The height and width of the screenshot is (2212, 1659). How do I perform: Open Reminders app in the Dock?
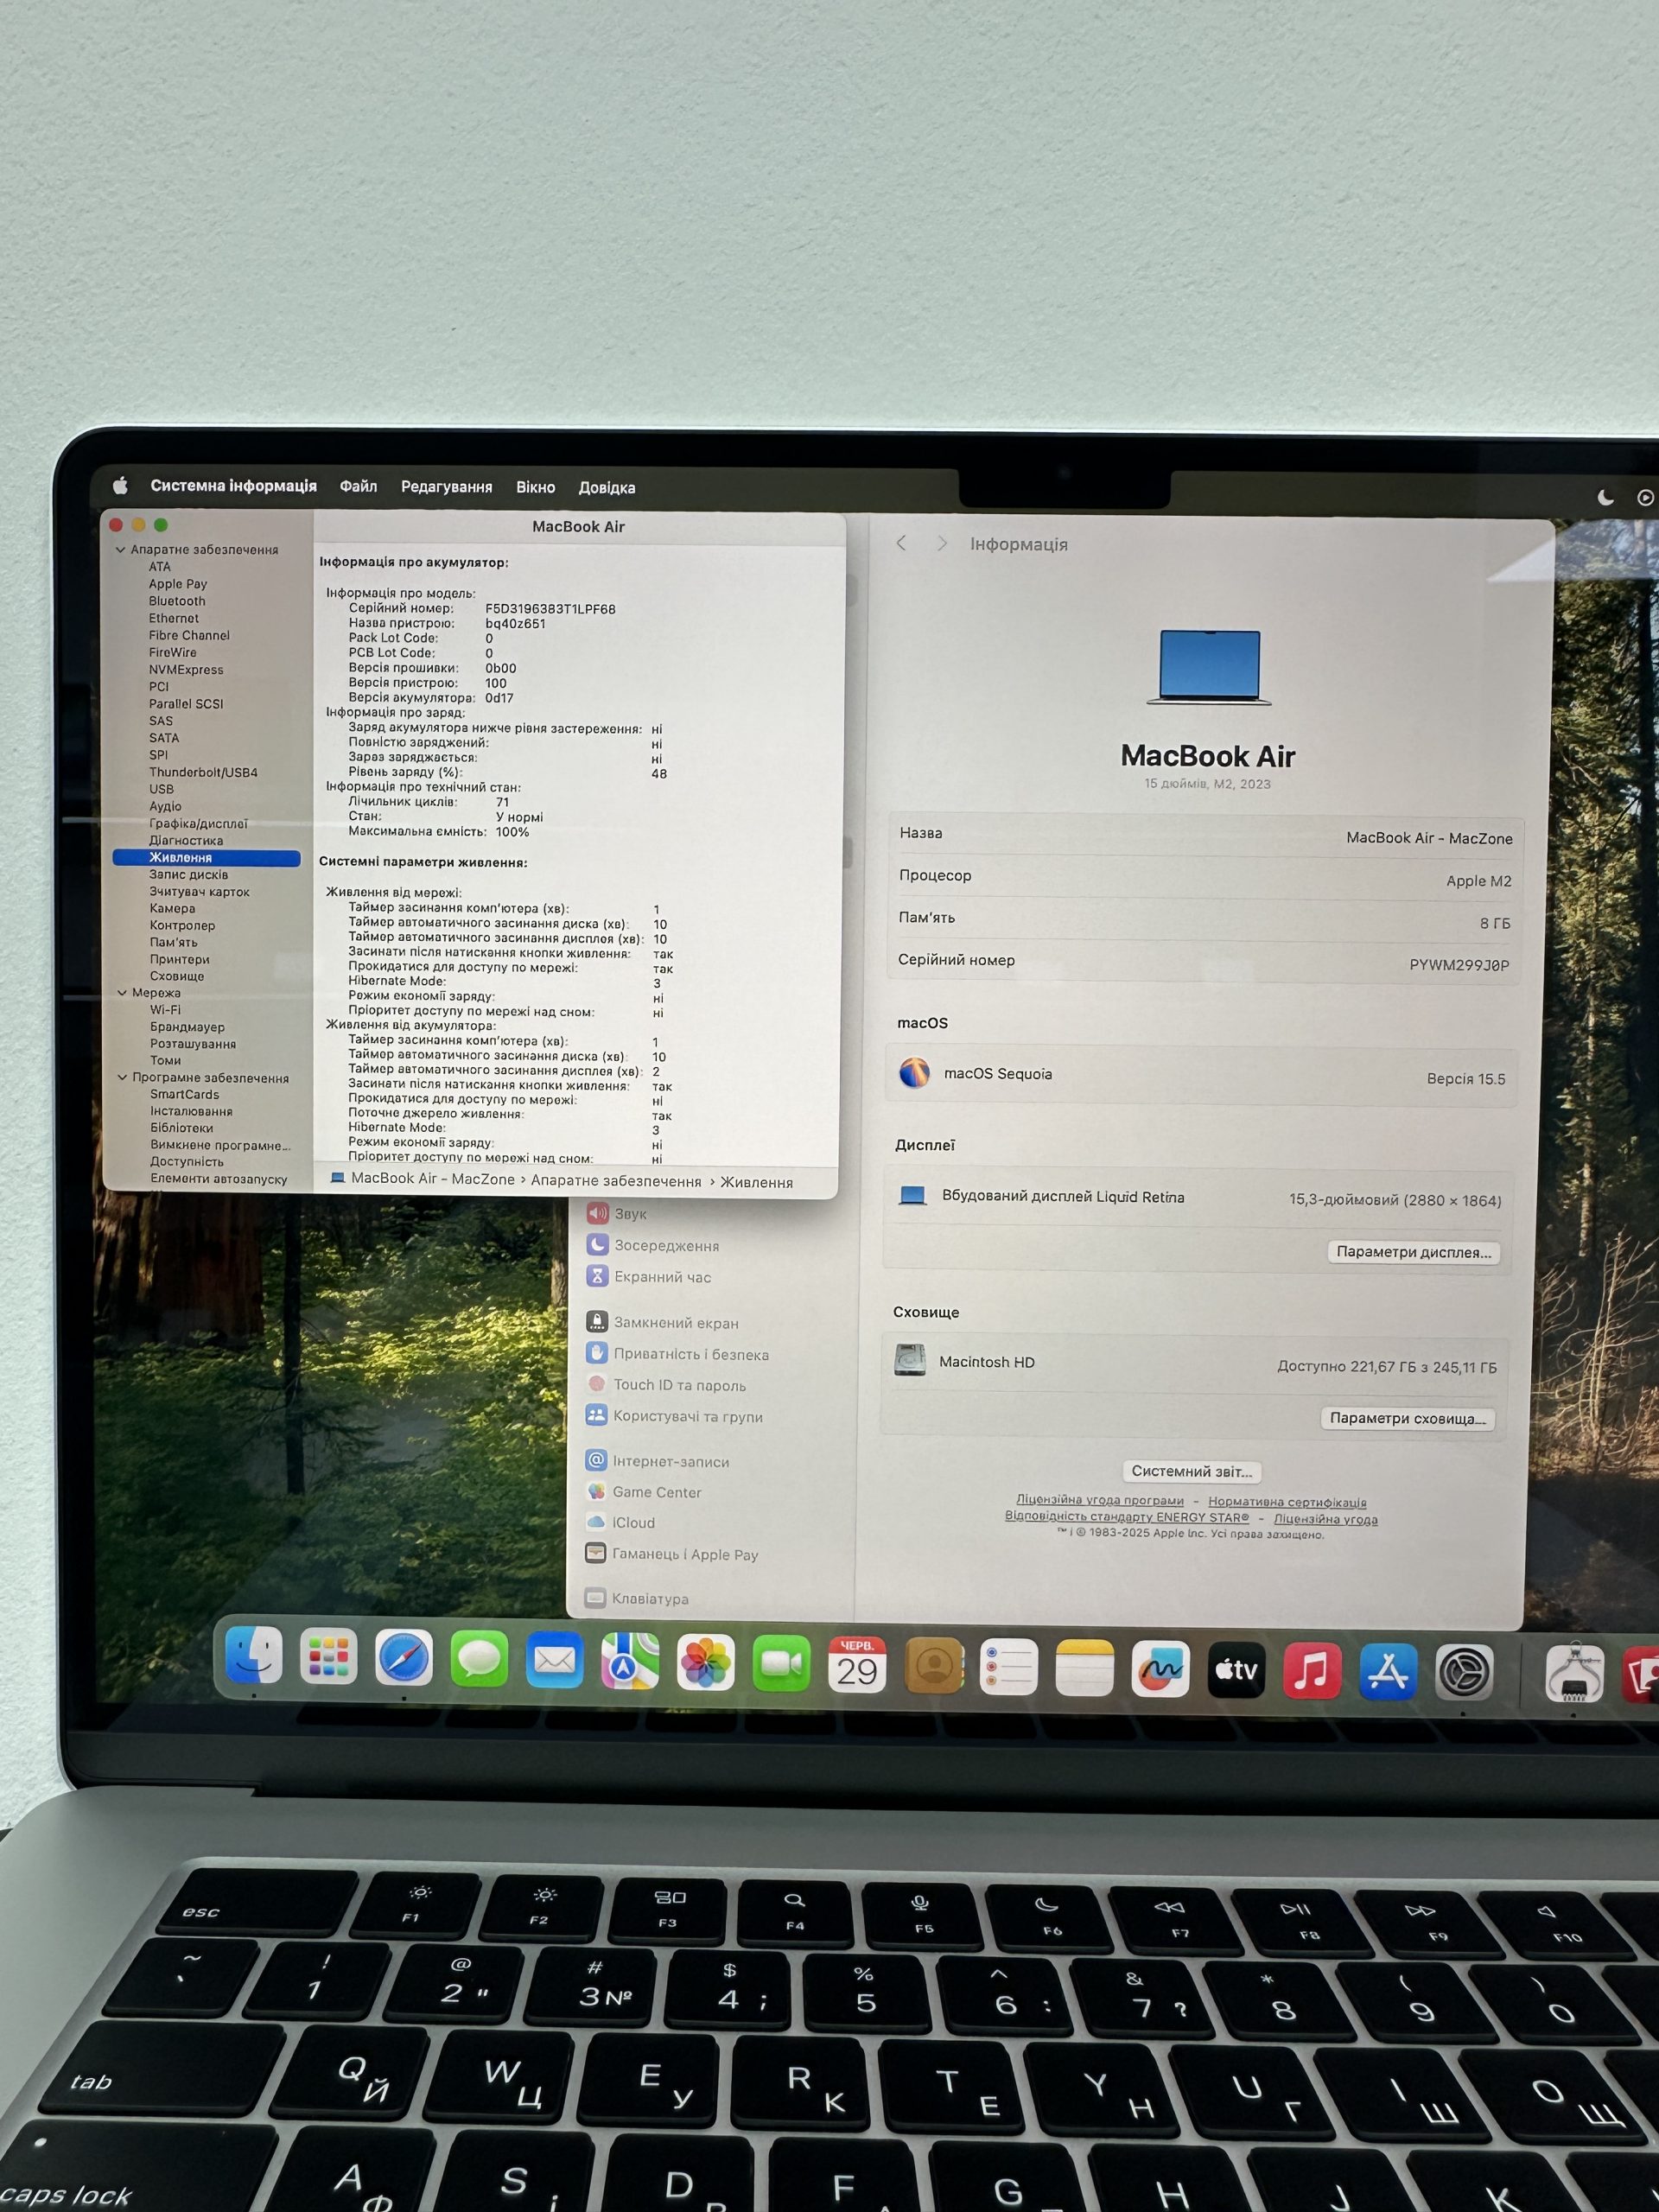(x=1009, y=1667)
